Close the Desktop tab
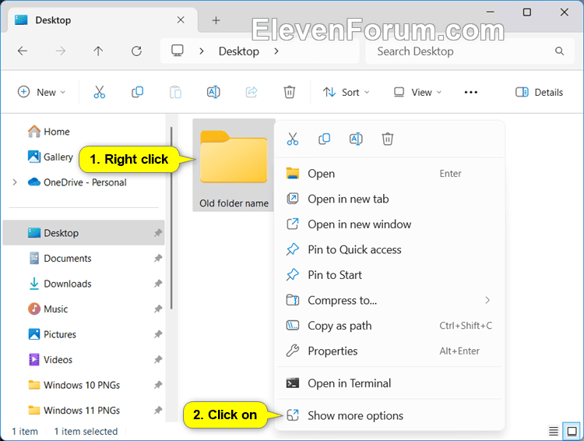Image resolution: width=584 pixels, height=441 pixels. (x=181, y=19)
